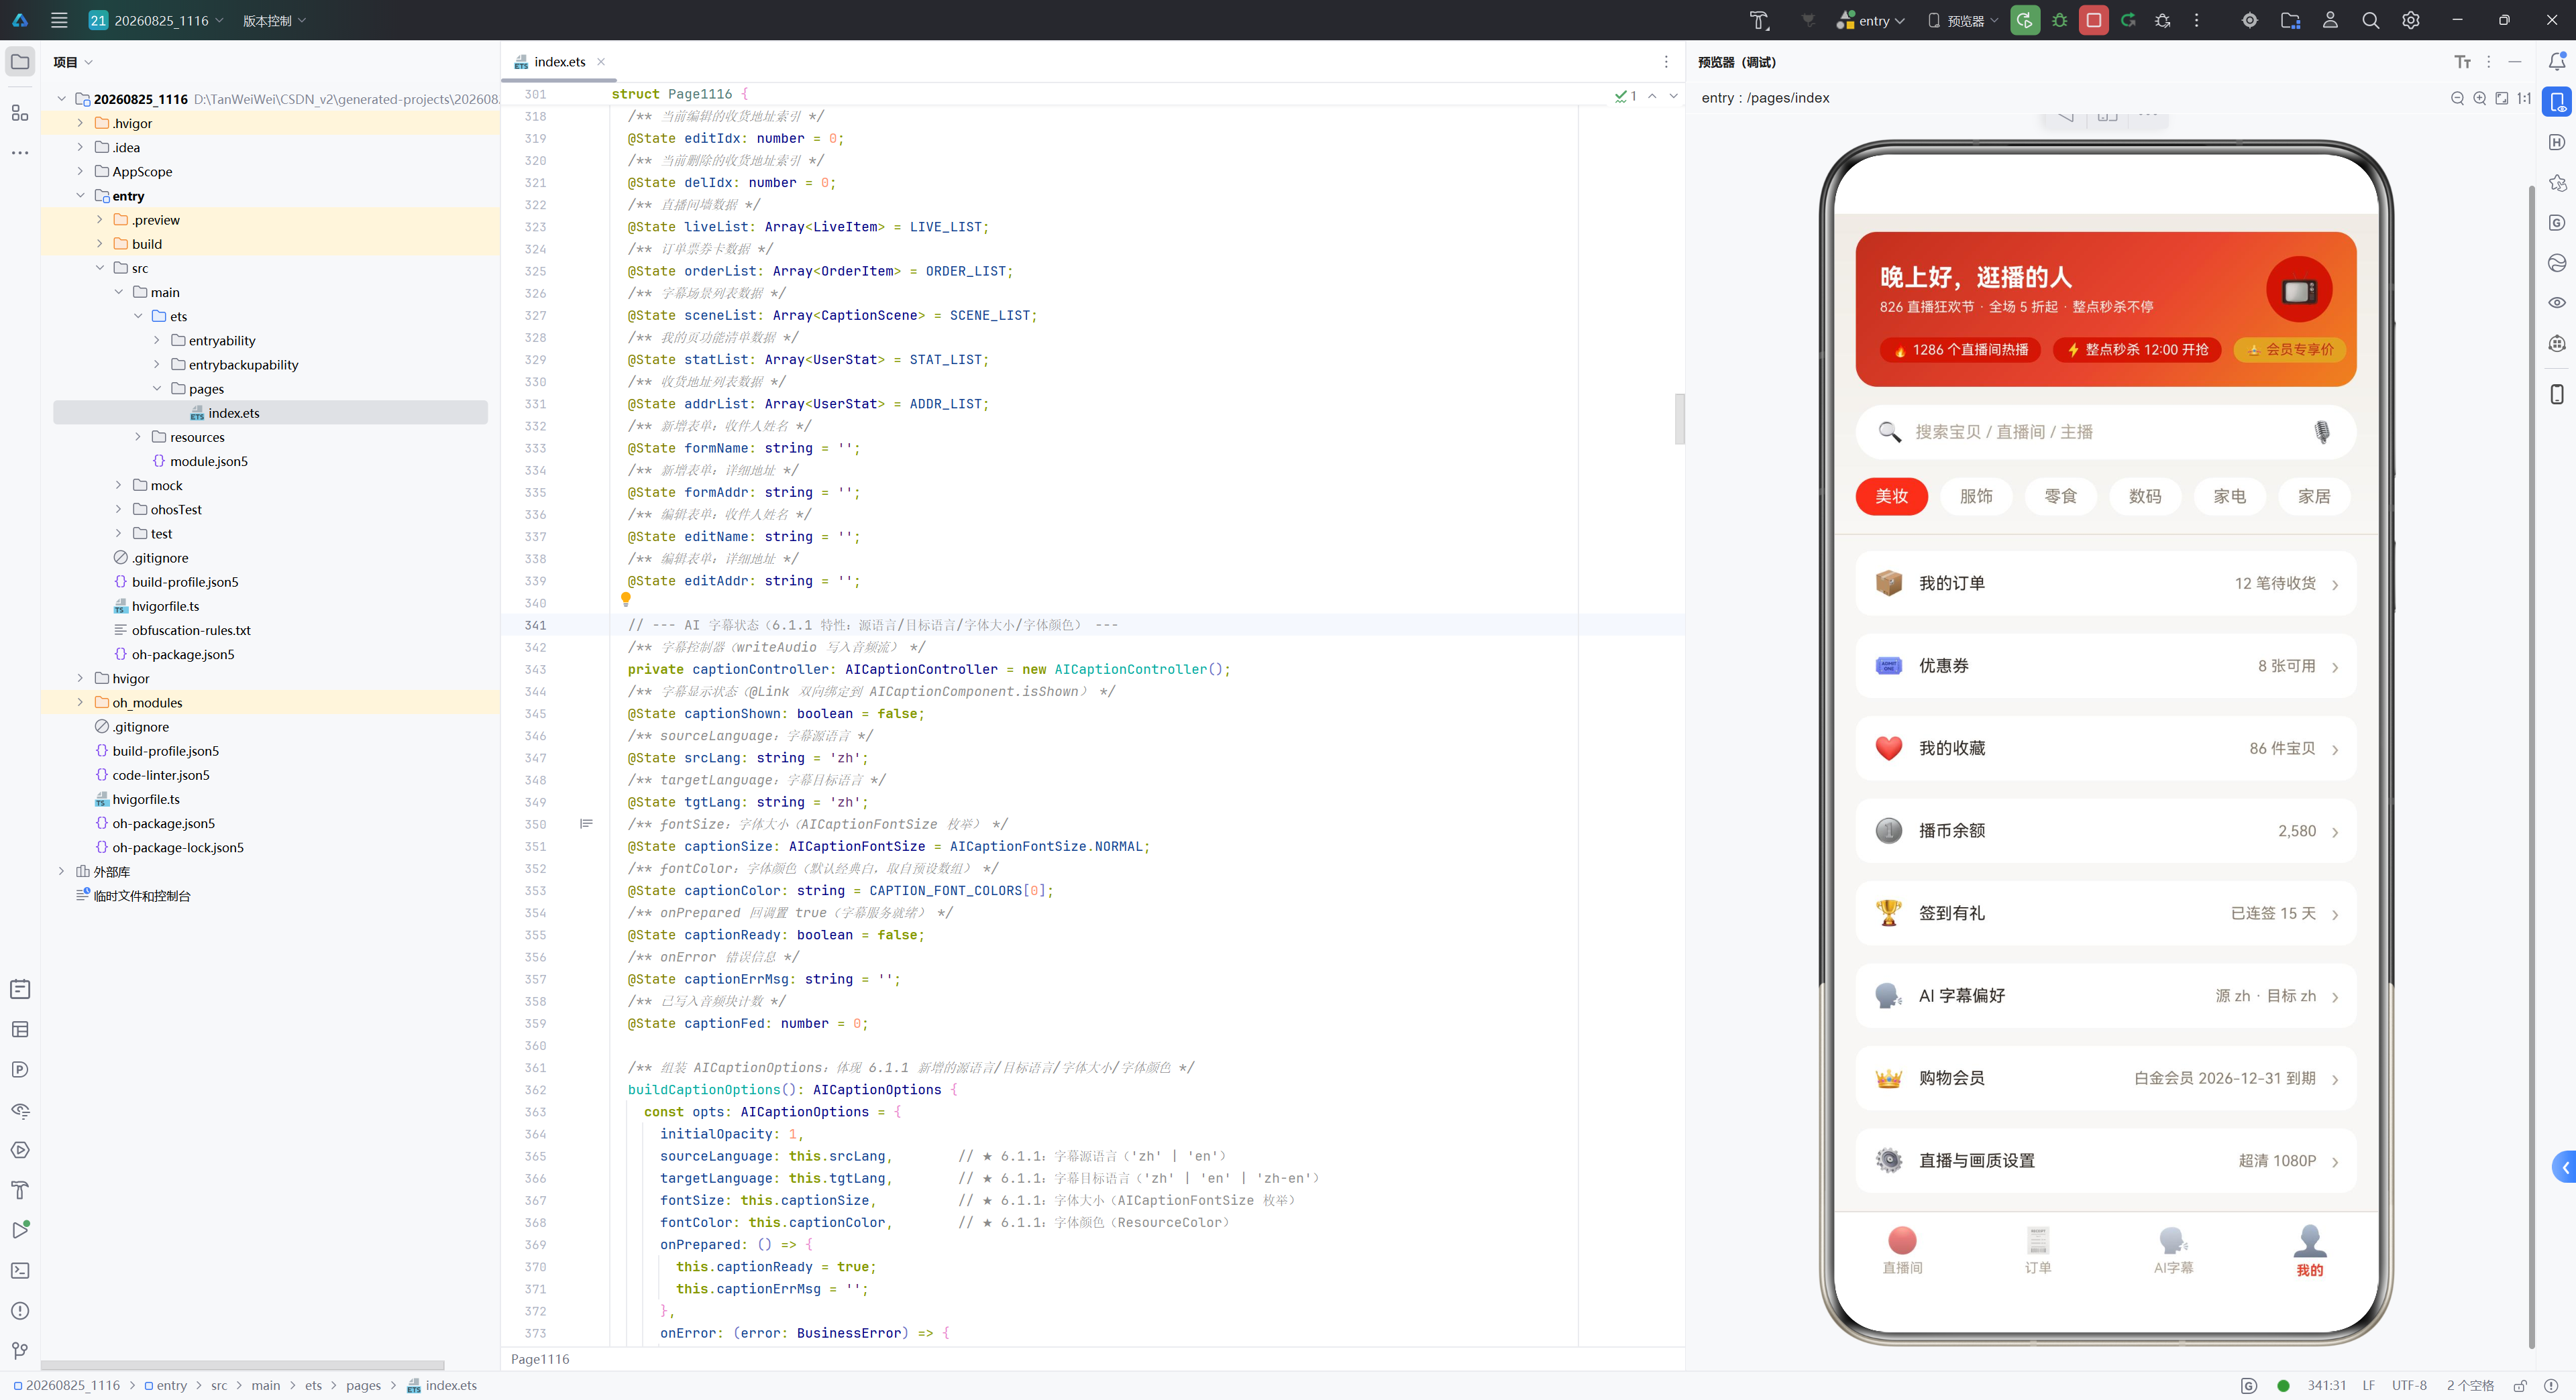Open the IDE settings gear icon
Image resolution: width=2576 pixels, height=1400 pixels.
(x=2411, y=20)
